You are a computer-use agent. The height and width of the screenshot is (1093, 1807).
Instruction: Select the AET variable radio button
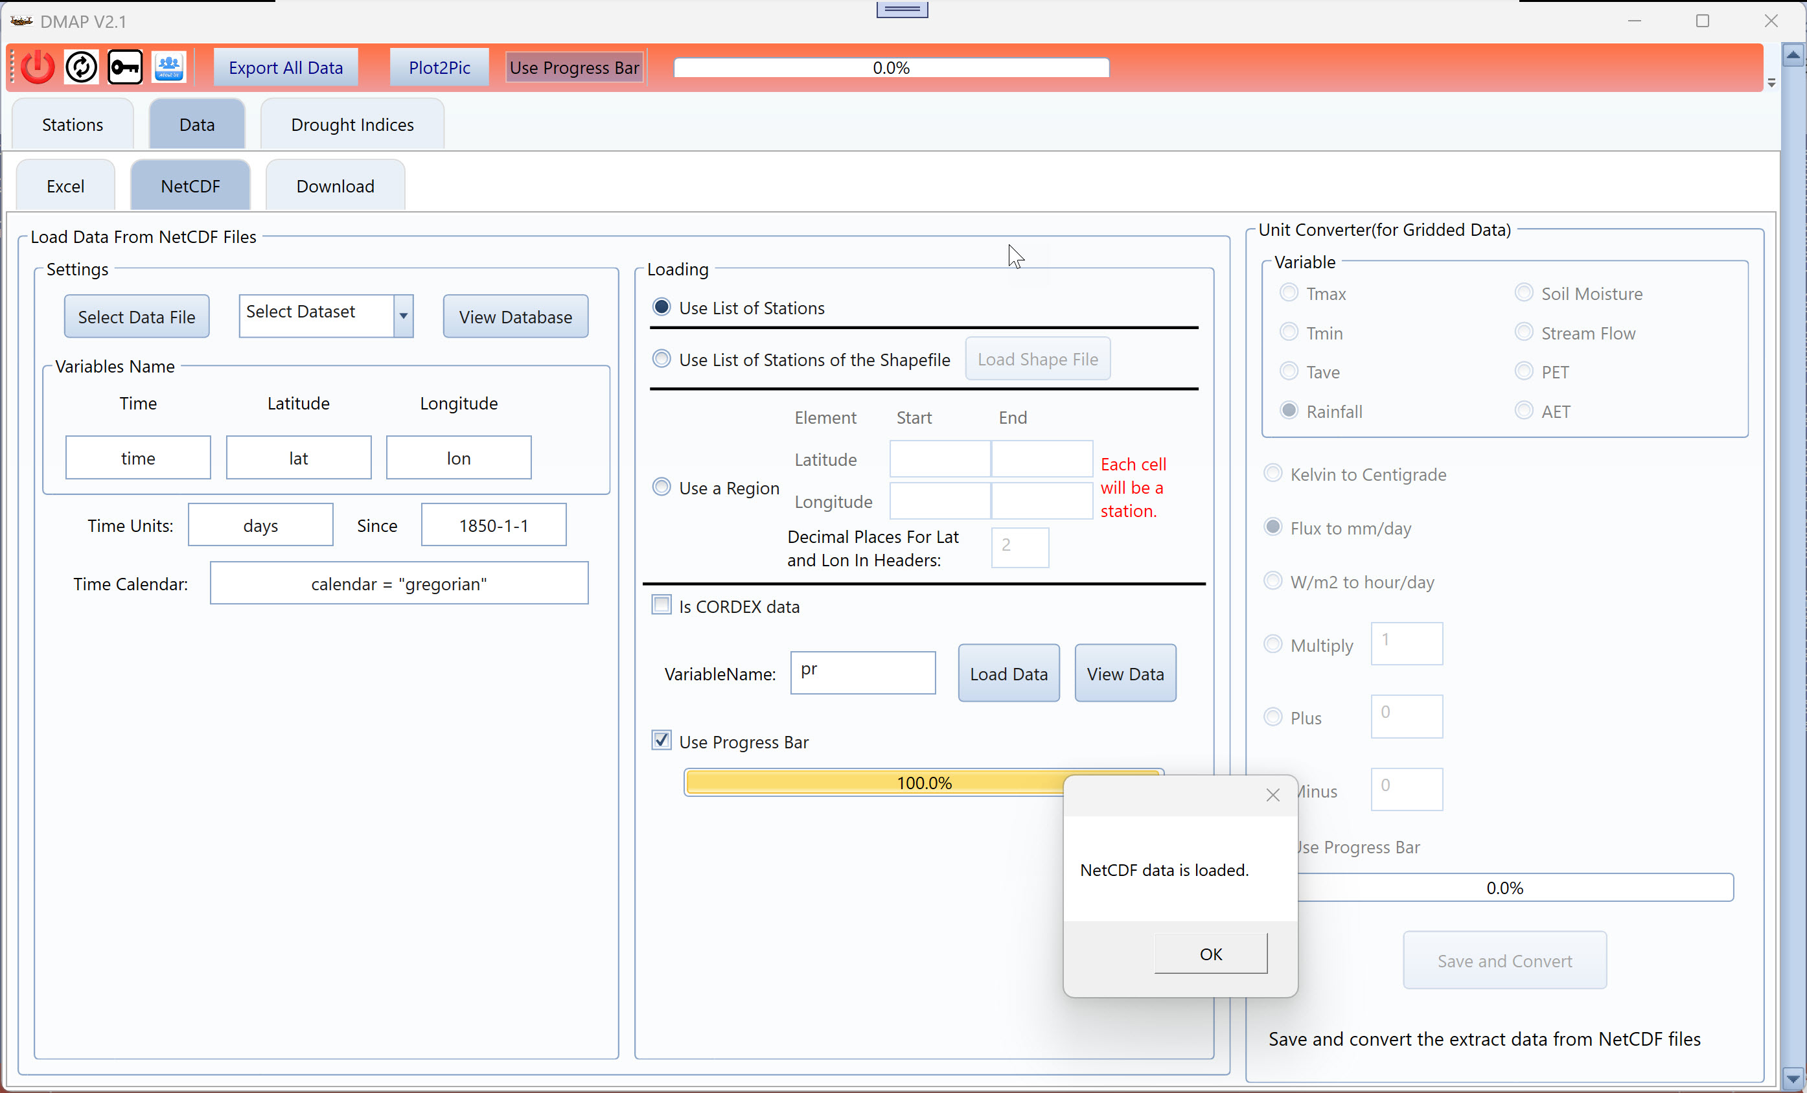coord(1524,411)
